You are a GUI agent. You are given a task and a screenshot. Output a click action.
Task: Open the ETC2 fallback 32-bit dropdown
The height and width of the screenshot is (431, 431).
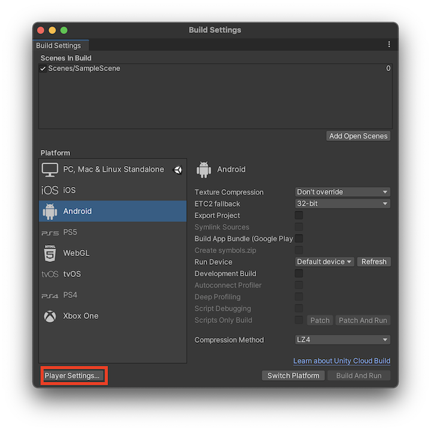(x=342, y=204)
